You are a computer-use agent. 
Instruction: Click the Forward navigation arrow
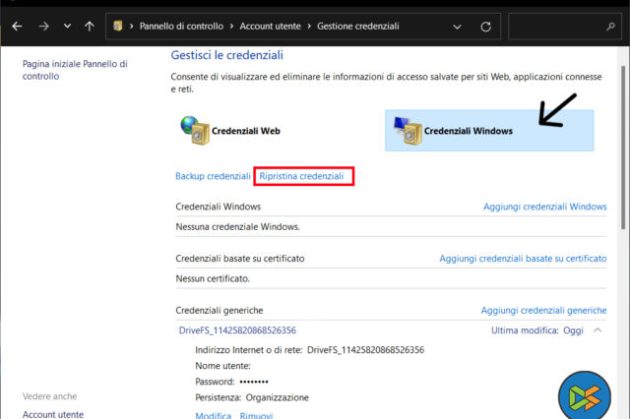[42, 25]
